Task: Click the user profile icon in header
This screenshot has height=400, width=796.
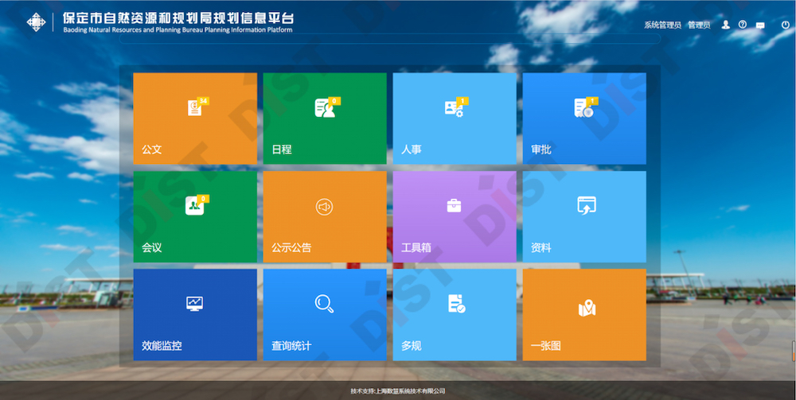Action: pyautogui.click(x=725, y=25)
